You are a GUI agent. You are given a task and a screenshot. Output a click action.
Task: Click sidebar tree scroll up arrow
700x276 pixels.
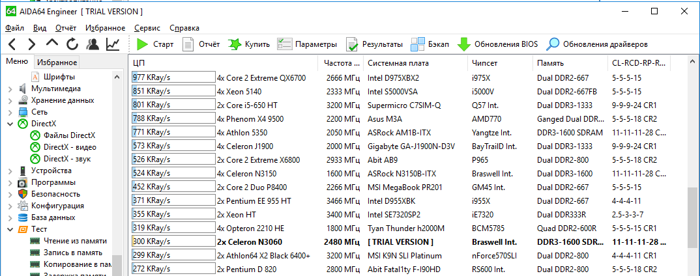[117, 77]
